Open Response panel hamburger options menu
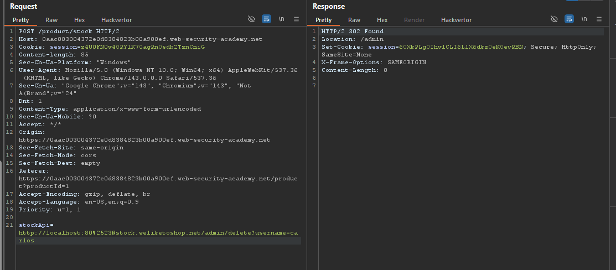Image resolution: width=616 pixels, height=270 pixels. click(x=599, y=19)
